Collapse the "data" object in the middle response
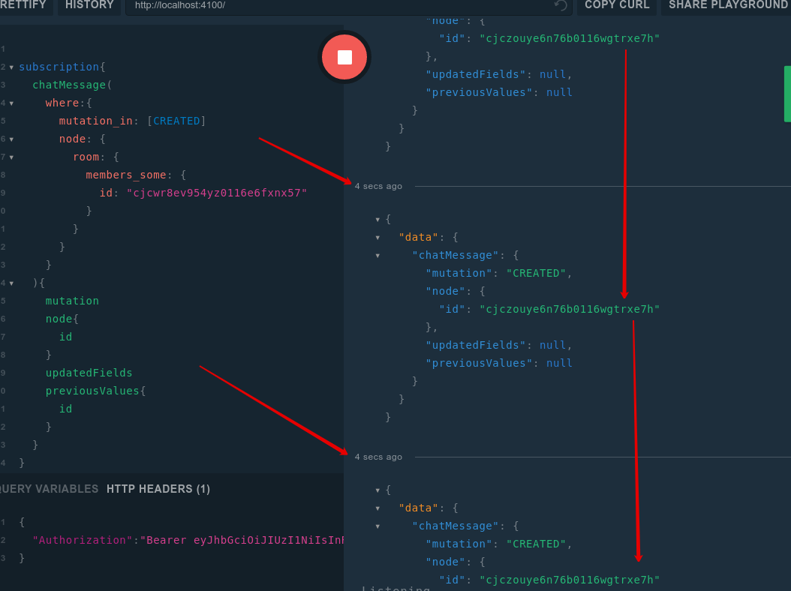Viewport: 791px width, 591px height. coord(377,237)
